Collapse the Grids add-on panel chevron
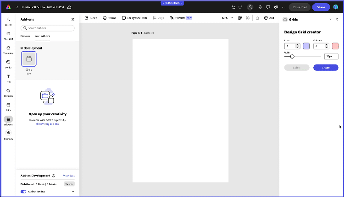344x197 pixels. pos(330,20)
